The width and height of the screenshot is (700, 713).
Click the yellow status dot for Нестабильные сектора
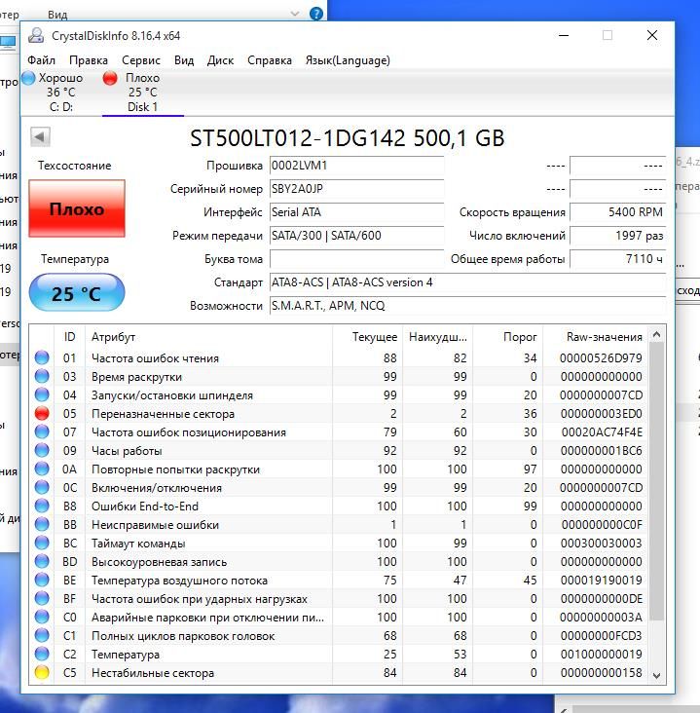(42, 672)
